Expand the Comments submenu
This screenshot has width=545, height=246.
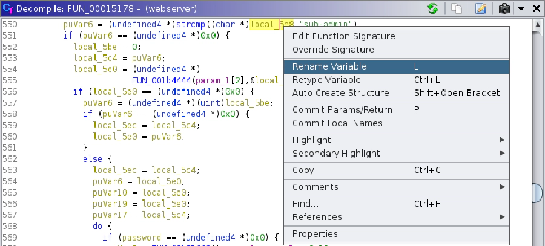(397, 187)
